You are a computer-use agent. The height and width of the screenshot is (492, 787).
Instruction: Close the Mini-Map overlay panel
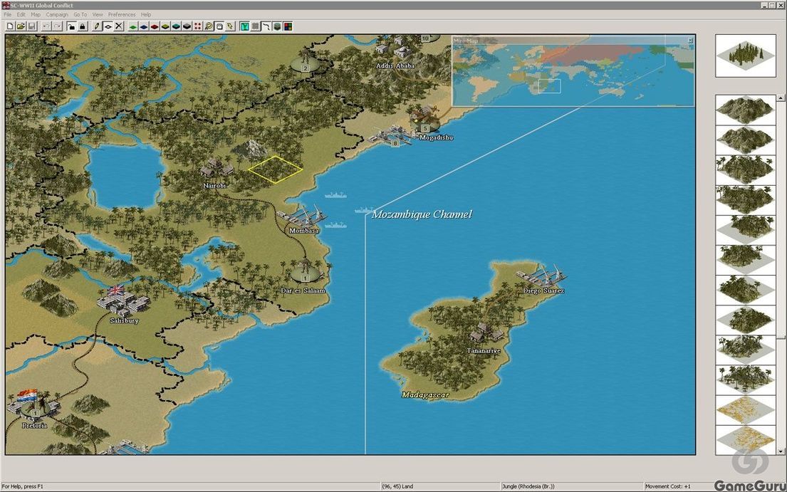[691, 40]
